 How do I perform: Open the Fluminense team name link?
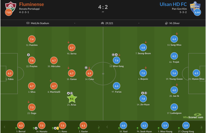click(32, 4)
